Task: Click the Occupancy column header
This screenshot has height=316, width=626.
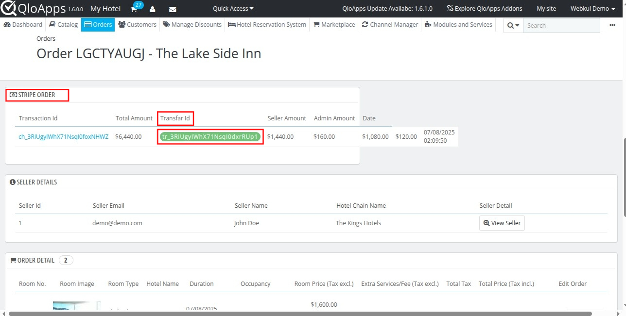Action: point(256,284)
